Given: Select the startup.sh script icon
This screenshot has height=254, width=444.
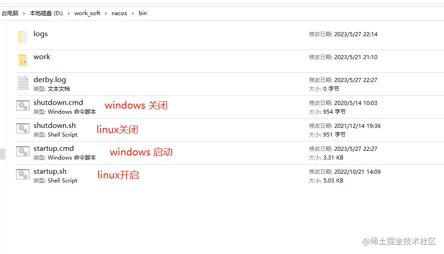Looking at the screenshot, I should pos(22,175).
